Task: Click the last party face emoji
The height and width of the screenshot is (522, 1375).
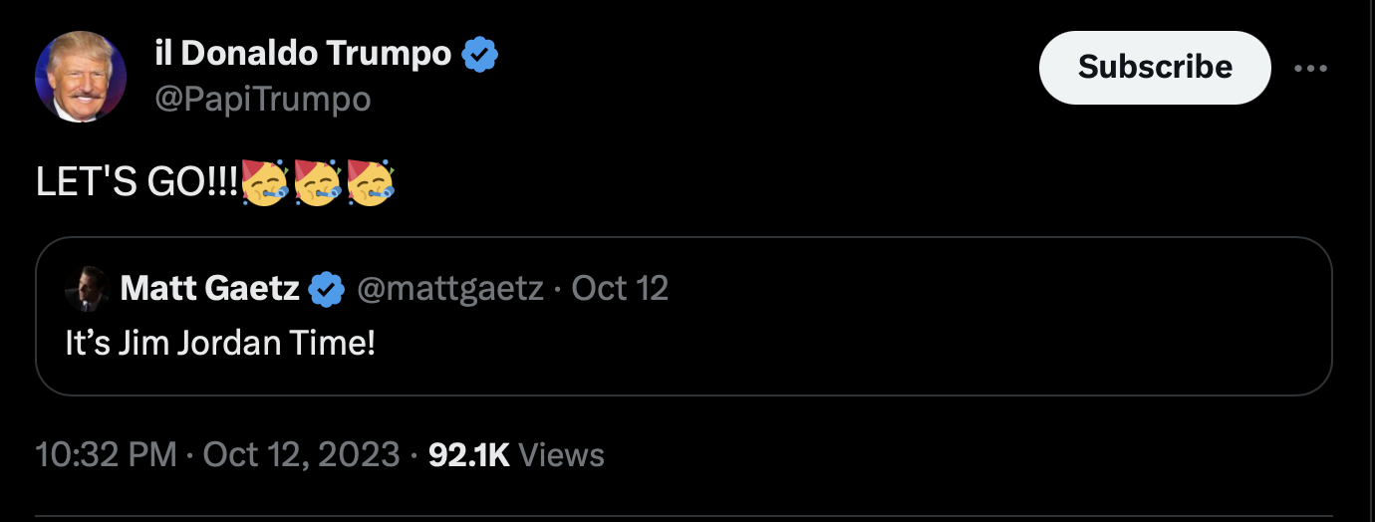Action: pyautogui.click(x=371, y=183)
